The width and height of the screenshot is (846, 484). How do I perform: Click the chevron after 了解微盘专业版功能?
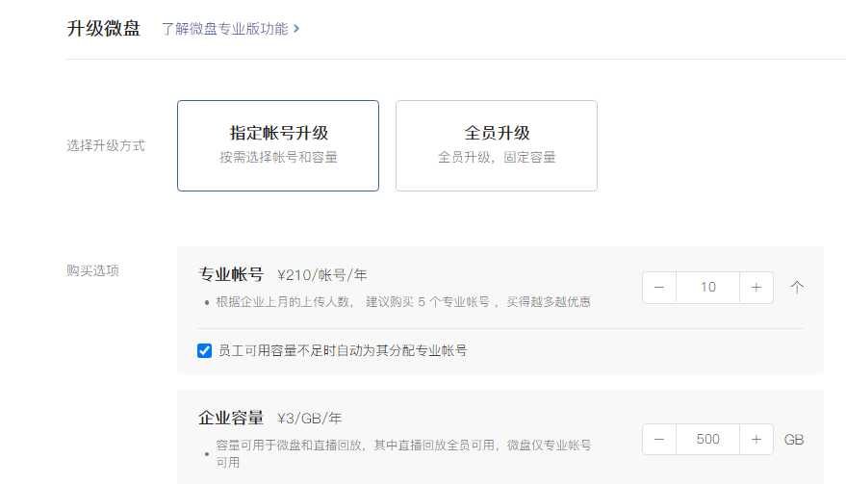[296, 29]
